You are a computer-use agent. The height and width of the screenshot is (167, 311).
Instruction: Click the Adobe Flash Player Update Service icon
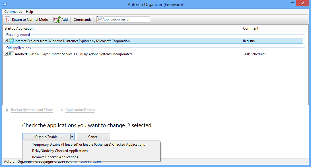pyautogui.click(x=11, y=54)
